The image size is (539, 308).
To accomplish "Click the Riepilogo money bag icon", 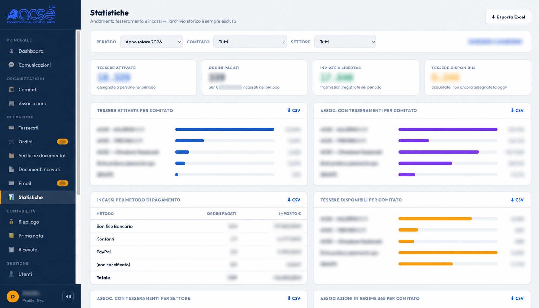I will 11,222.
